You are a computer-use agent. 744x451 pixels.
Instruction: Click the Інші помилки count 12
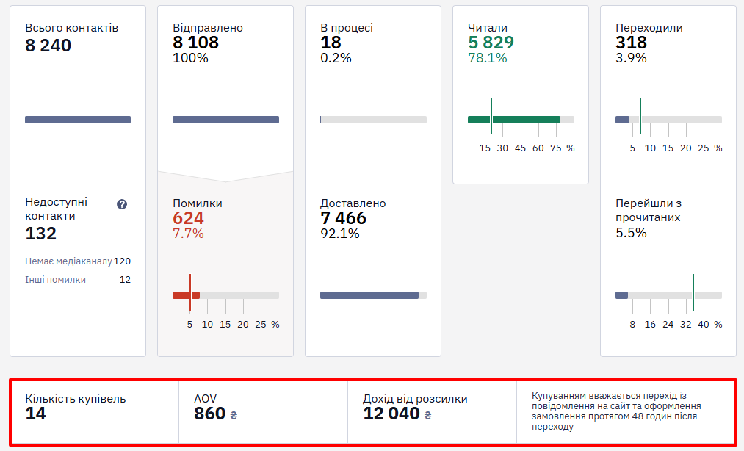125,280
